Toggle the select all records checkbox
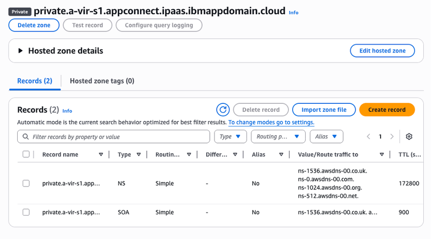 tap(26, 154)
